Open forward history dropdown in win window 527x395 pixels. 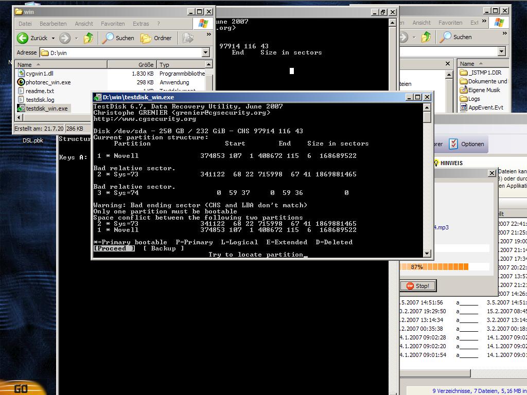coord(76,38)
